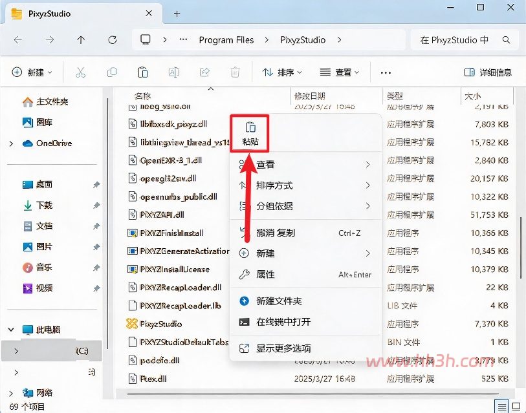Sort by 类型 column header
The width and height of the screenshot is (526, 413).
tap(395, 96)
